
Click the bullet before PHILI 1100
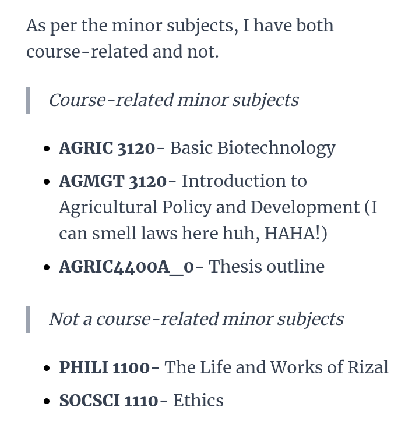click(x=47, y=367)
